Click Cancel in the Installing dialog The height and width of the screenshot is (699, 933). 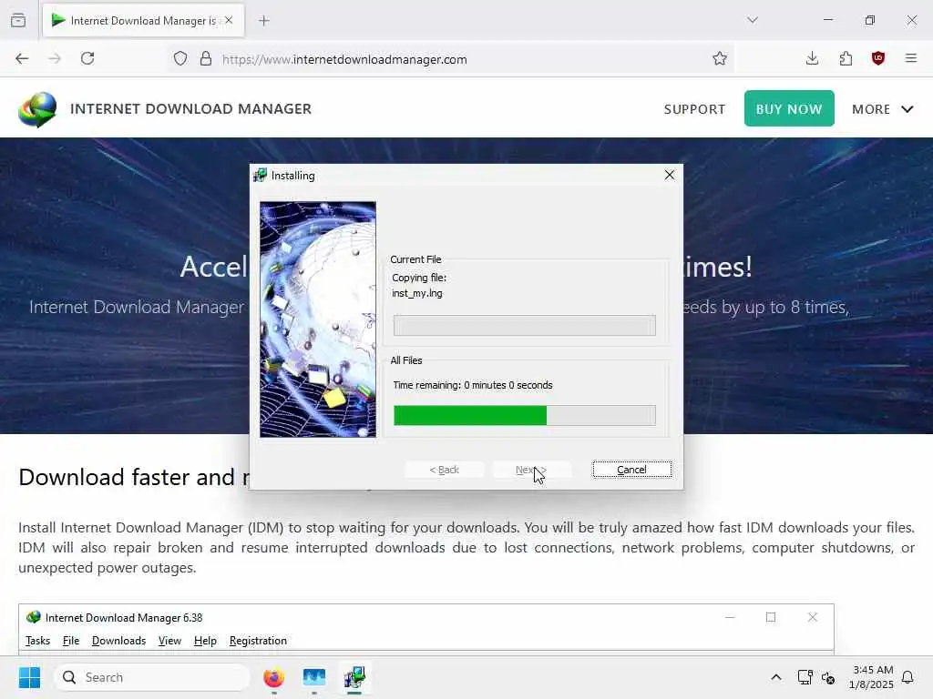[632, 470]
